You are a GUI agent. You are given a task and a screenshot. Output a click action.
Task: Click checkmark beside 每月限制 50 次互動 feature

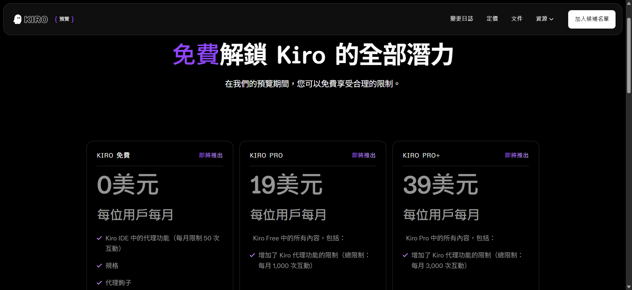(x=99, y=238)
